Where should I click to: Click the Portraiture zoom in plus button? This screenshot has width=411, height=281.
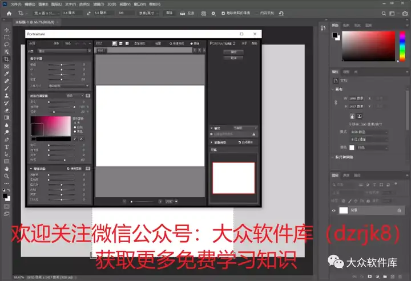[x=160, y=201]
